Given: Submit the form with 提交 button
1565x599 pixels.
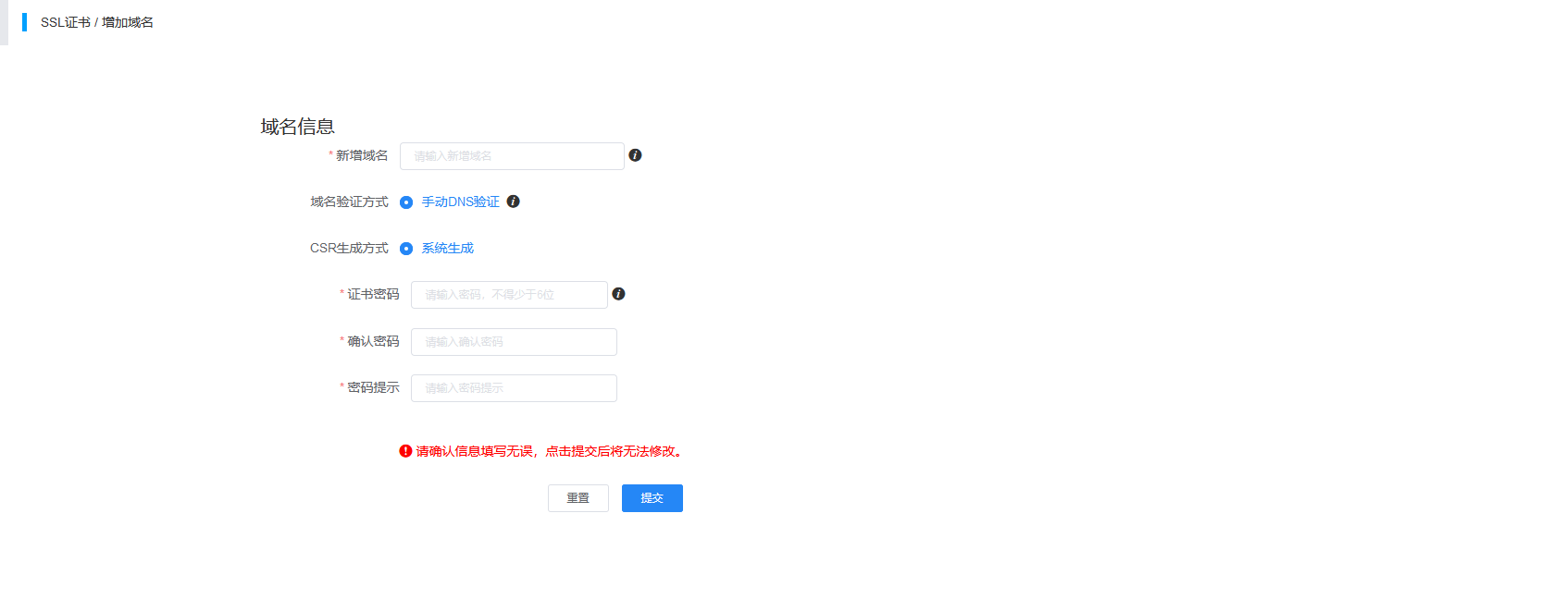Looking at the screenshot, I should coord(652,498).
